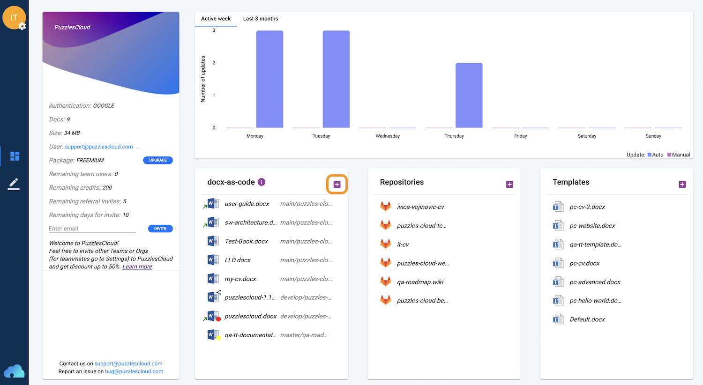The height and width of the screenshot is (385, 703).
Task: Open the editor pencil icon in sidebar
Action: tap(14, 184)
